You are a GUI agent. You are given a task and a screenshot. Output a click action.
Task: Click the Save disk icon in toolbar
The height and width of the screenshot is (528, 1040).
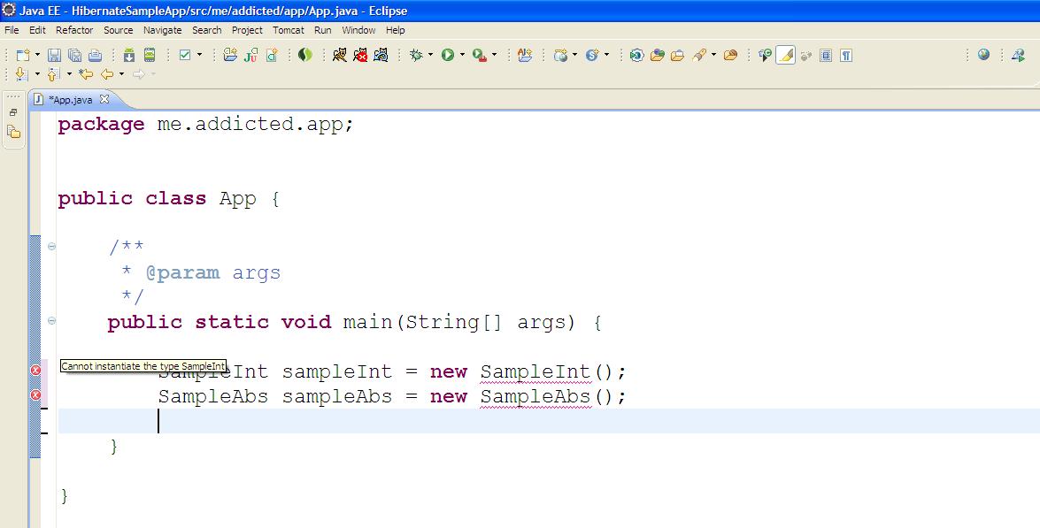pyautogui.click(x=54, y=56)
